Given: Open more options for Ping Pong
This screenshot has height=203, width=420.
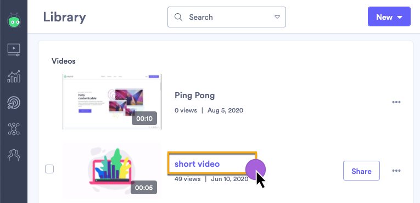Looking at the screenshot, I should point(396,102).
